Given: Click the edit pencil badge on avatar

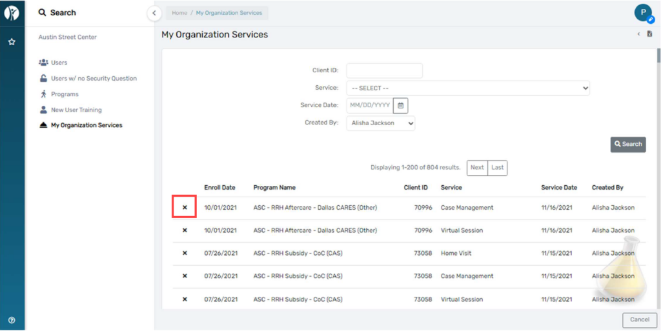Looking at the screenshot, I should [x=651, y=20].
